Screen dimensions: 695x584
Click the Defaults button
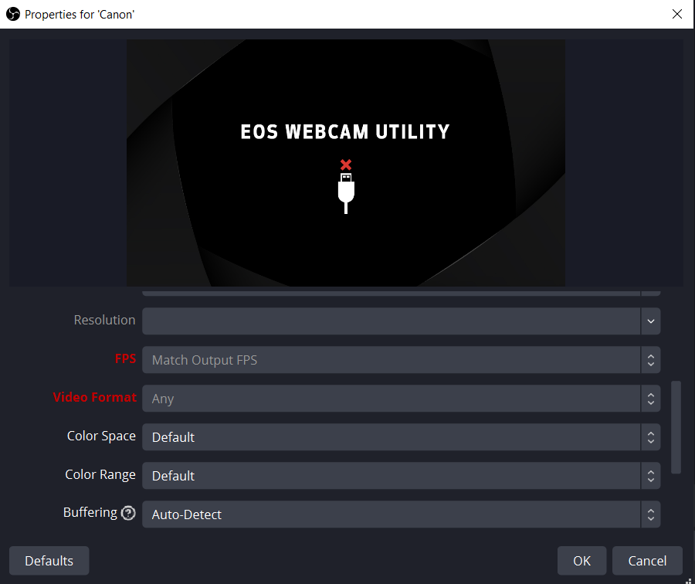(49, 560)
